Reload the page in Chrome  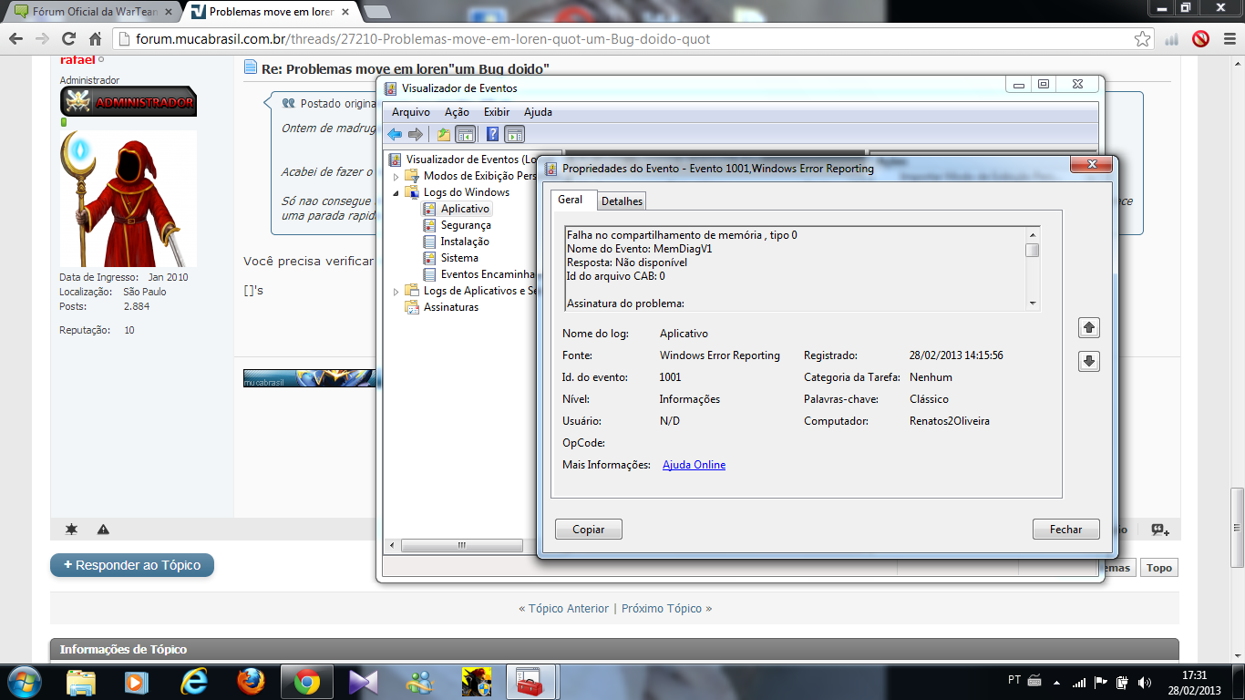point(68,39)
